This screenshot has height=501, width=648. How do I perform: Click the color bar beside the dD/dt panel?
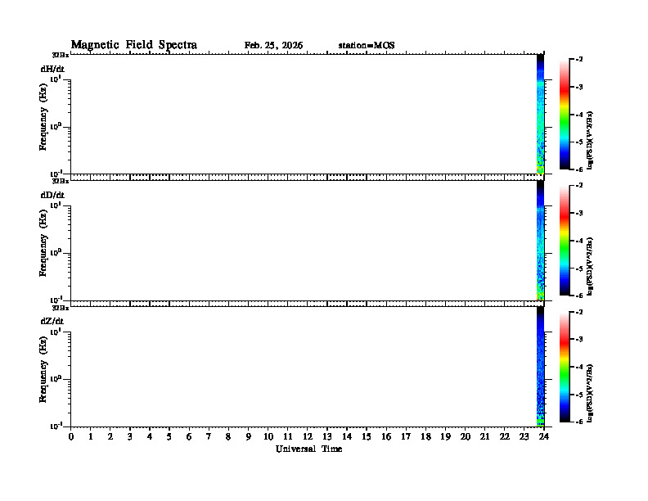[565, 240]
